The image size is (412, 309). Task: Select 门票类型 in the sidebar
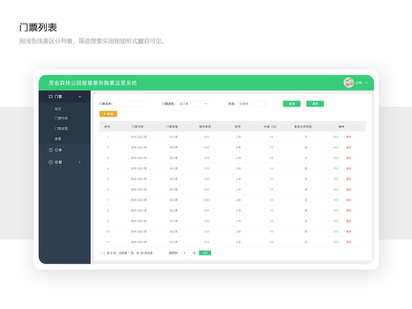[x=61, y=128]
